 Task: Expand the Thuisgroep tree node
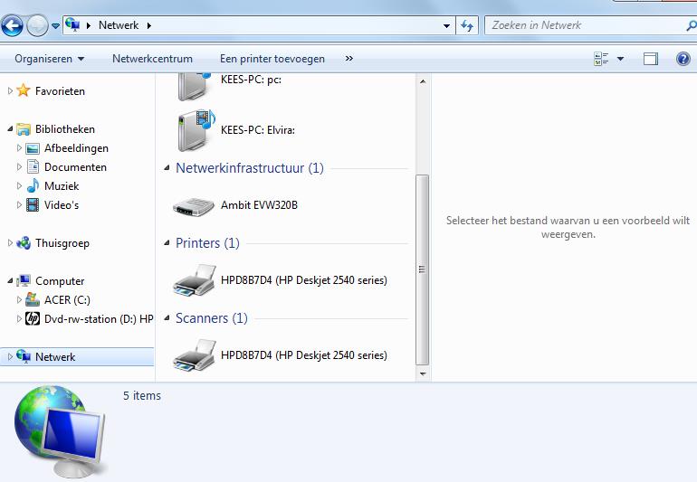pos(10,243)
